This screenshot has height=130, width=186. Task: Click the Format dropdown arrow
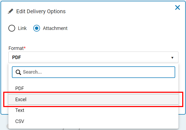pos(172,58)
